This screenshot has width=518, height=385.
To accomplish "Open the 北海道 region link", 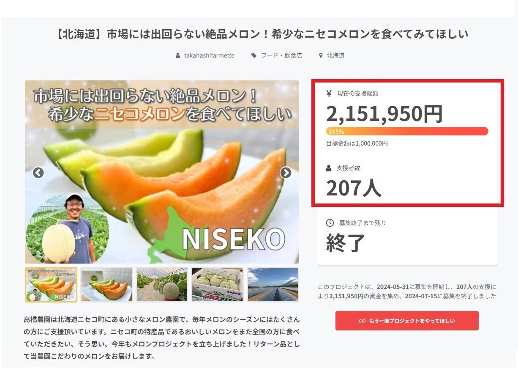I will coord(335,55).
